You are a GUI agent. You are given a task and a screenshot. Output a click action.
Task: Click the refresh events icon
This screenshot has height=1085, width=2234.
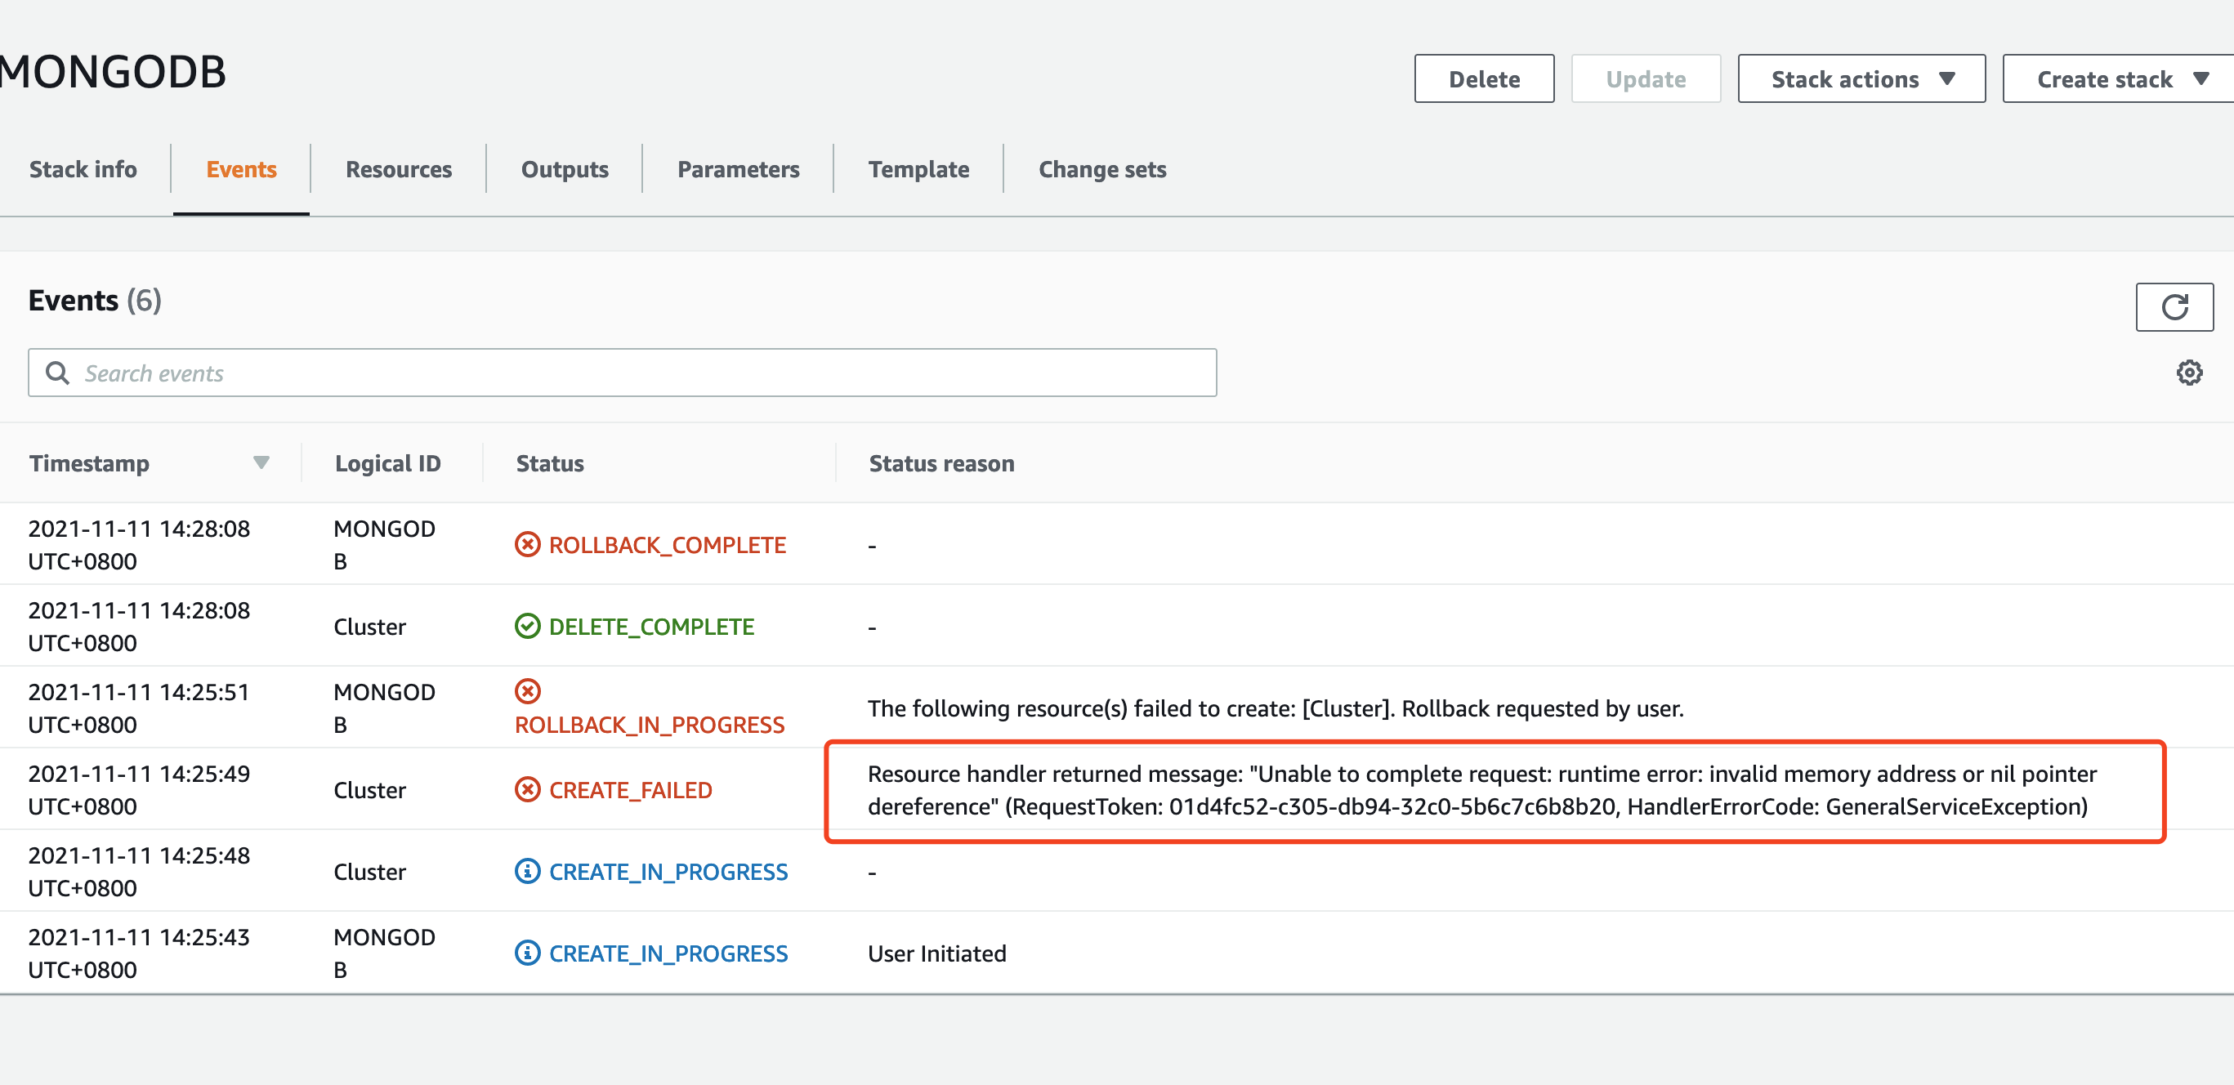(x=2176, y=306)
